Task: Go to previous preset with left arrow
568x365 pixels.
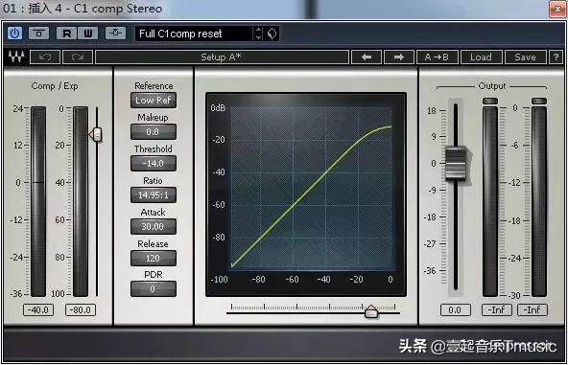Action: (x=367, y=57)
